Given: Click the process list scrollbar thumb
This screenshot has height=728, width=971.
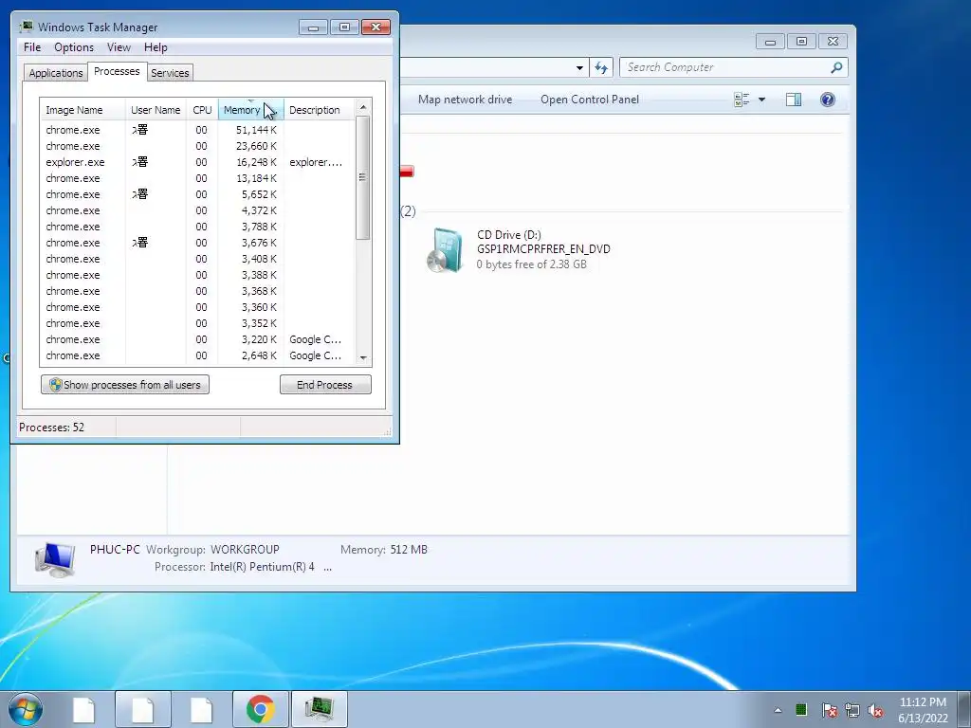Looking at the screenshot, I should tap(363, 177).
